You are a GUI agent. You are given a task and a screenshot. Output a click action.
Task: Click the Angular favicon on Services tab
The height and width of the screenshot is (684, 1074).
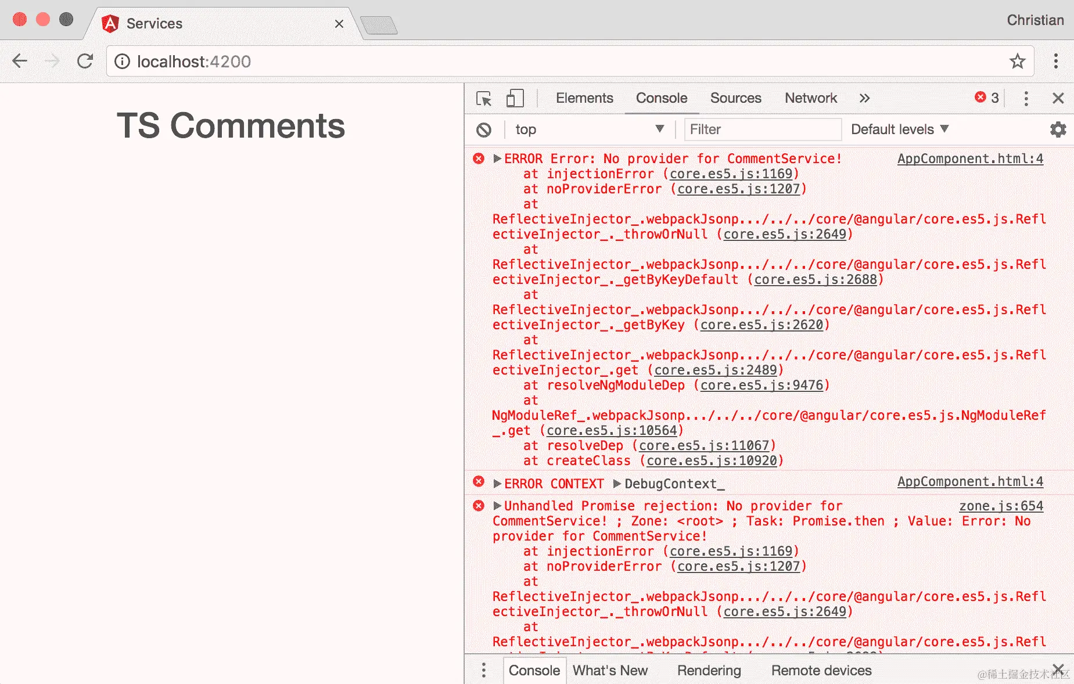pos(110,23)
